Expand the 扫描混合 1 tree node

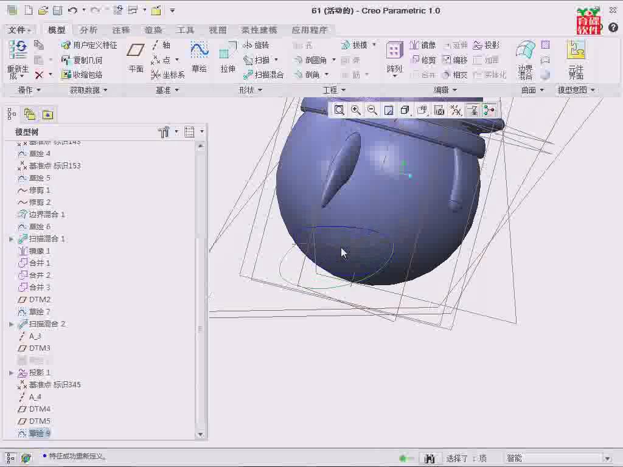pyautogui.click(x=11, y=238)
